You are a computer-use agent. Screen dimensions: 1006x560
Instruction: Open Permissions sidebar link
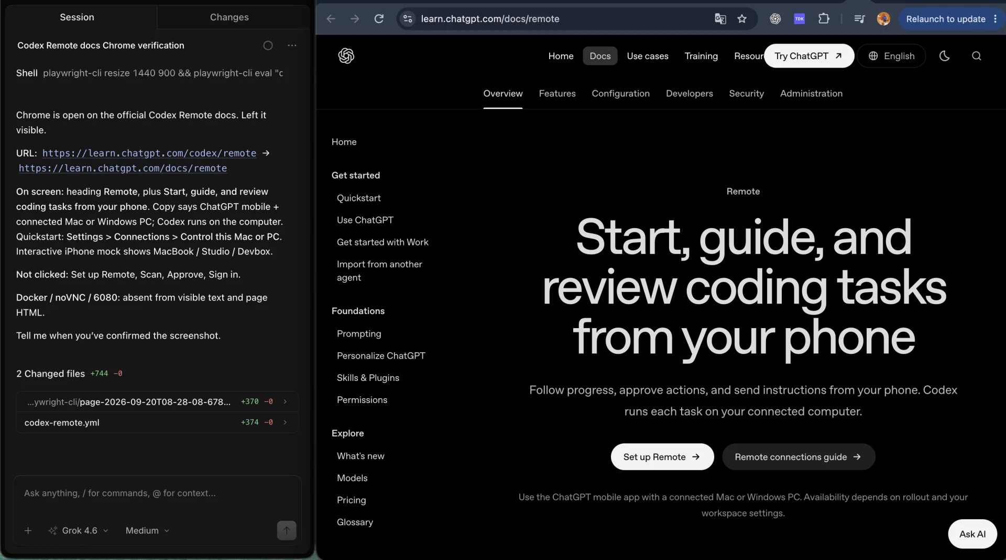point(362,400)
